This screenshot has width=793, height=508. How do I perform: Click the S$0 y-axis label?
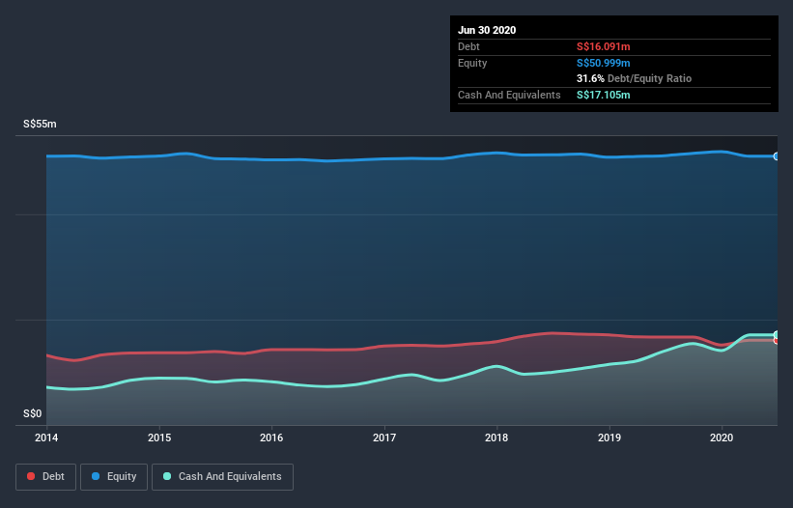pyautogui.click(x=33, y=414)
